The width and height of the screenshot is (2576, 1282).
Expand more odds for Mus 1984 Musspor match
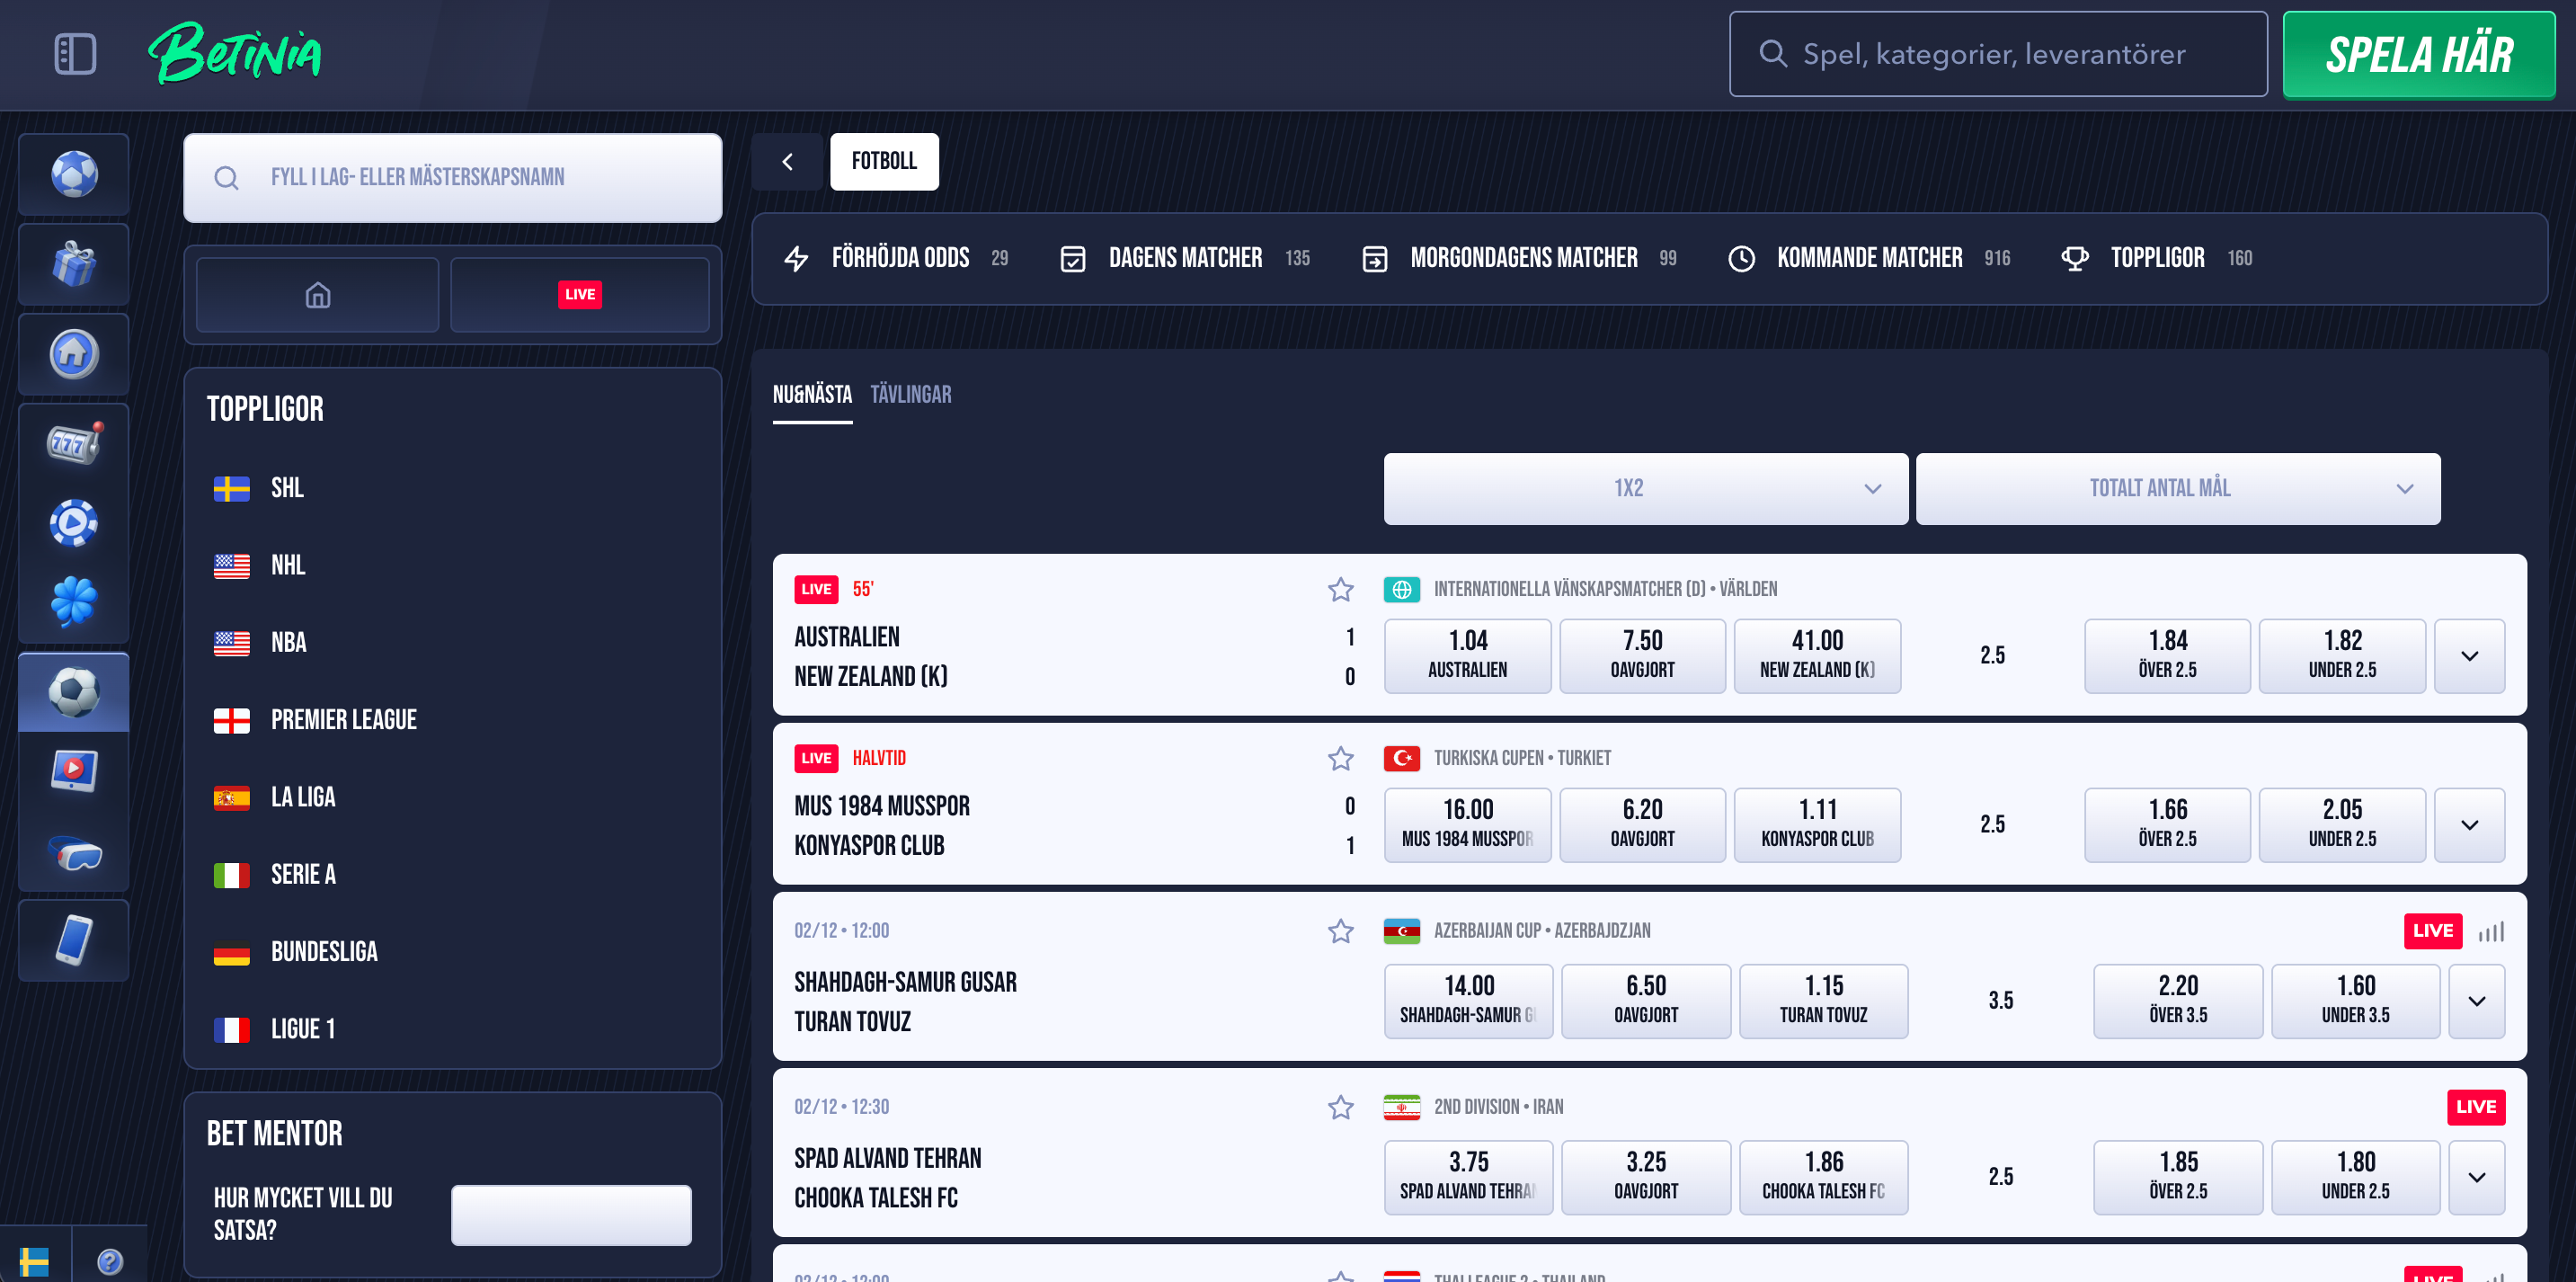point(2469,825)
